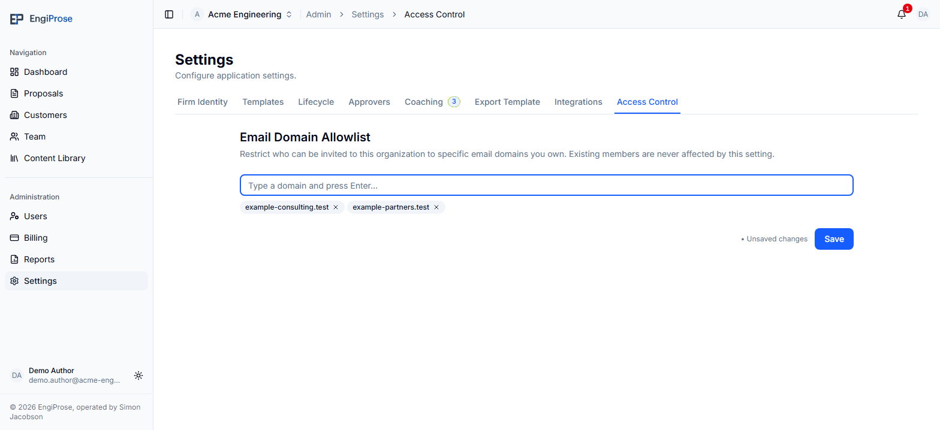Open the DA avatar in top bar
Image resolution: width=940 pixels, height=430 pixels.
pyautogui.click(x=923, y=14)
